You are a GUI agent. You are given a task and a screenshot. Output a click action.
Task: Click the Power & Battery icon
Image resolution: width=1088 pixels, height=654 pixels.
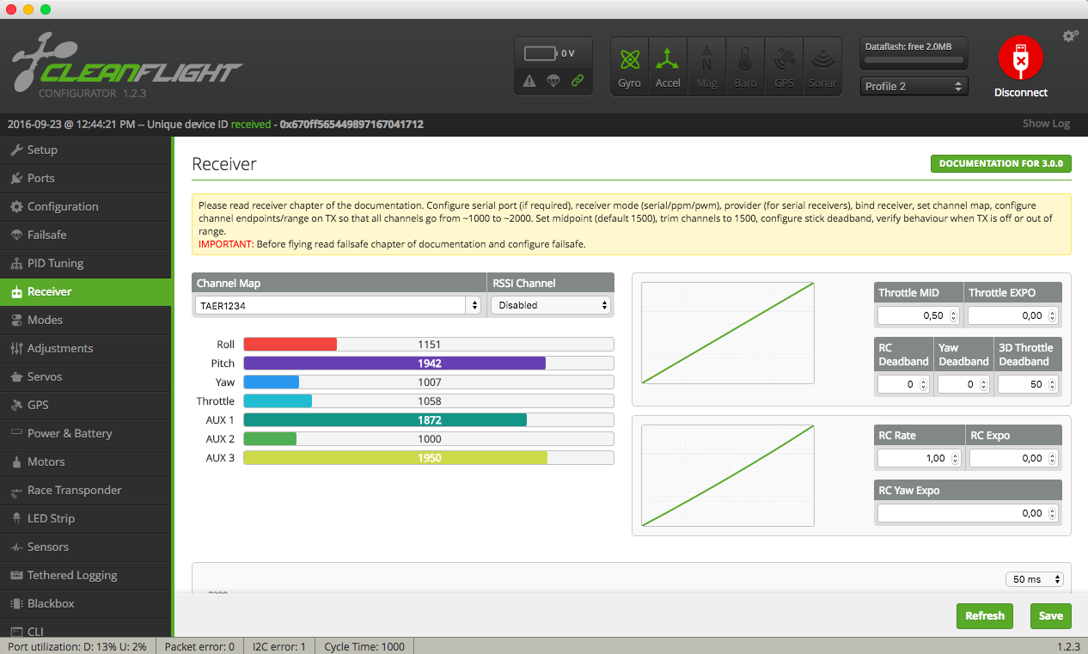(16, 433)
